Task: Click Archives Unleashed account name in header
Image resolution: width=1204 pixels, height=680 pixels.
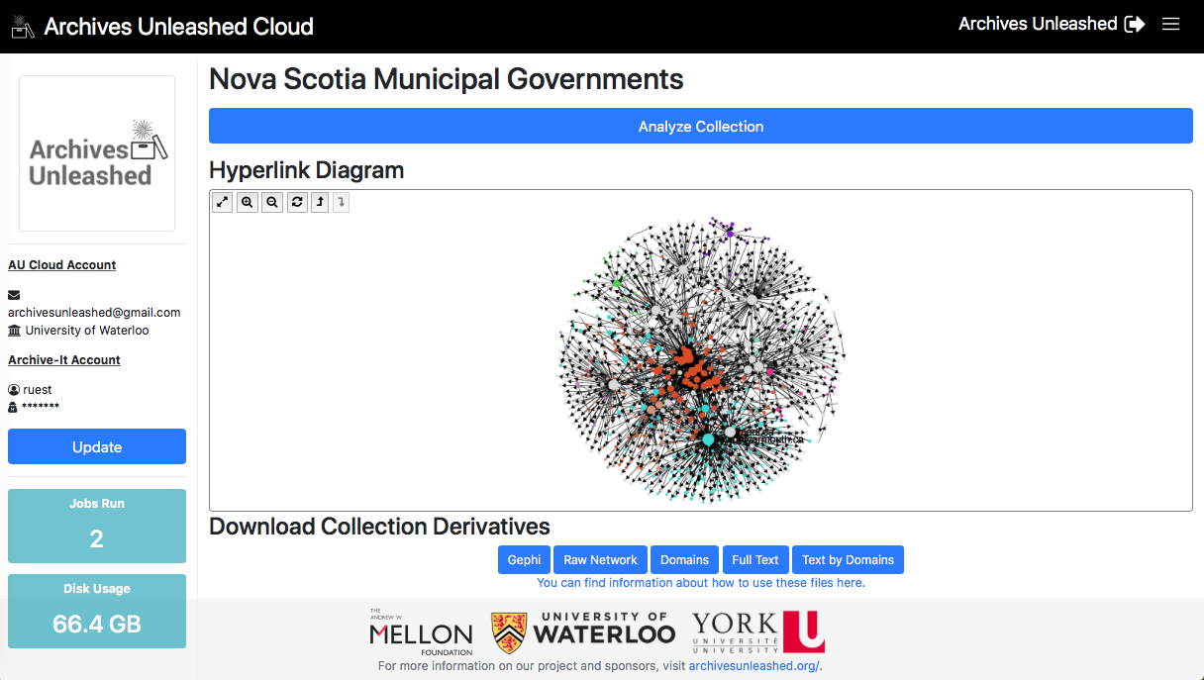Action: [1038, 24]
